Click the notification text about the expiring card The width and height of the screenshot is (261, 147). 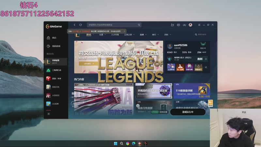coord(94,31)
